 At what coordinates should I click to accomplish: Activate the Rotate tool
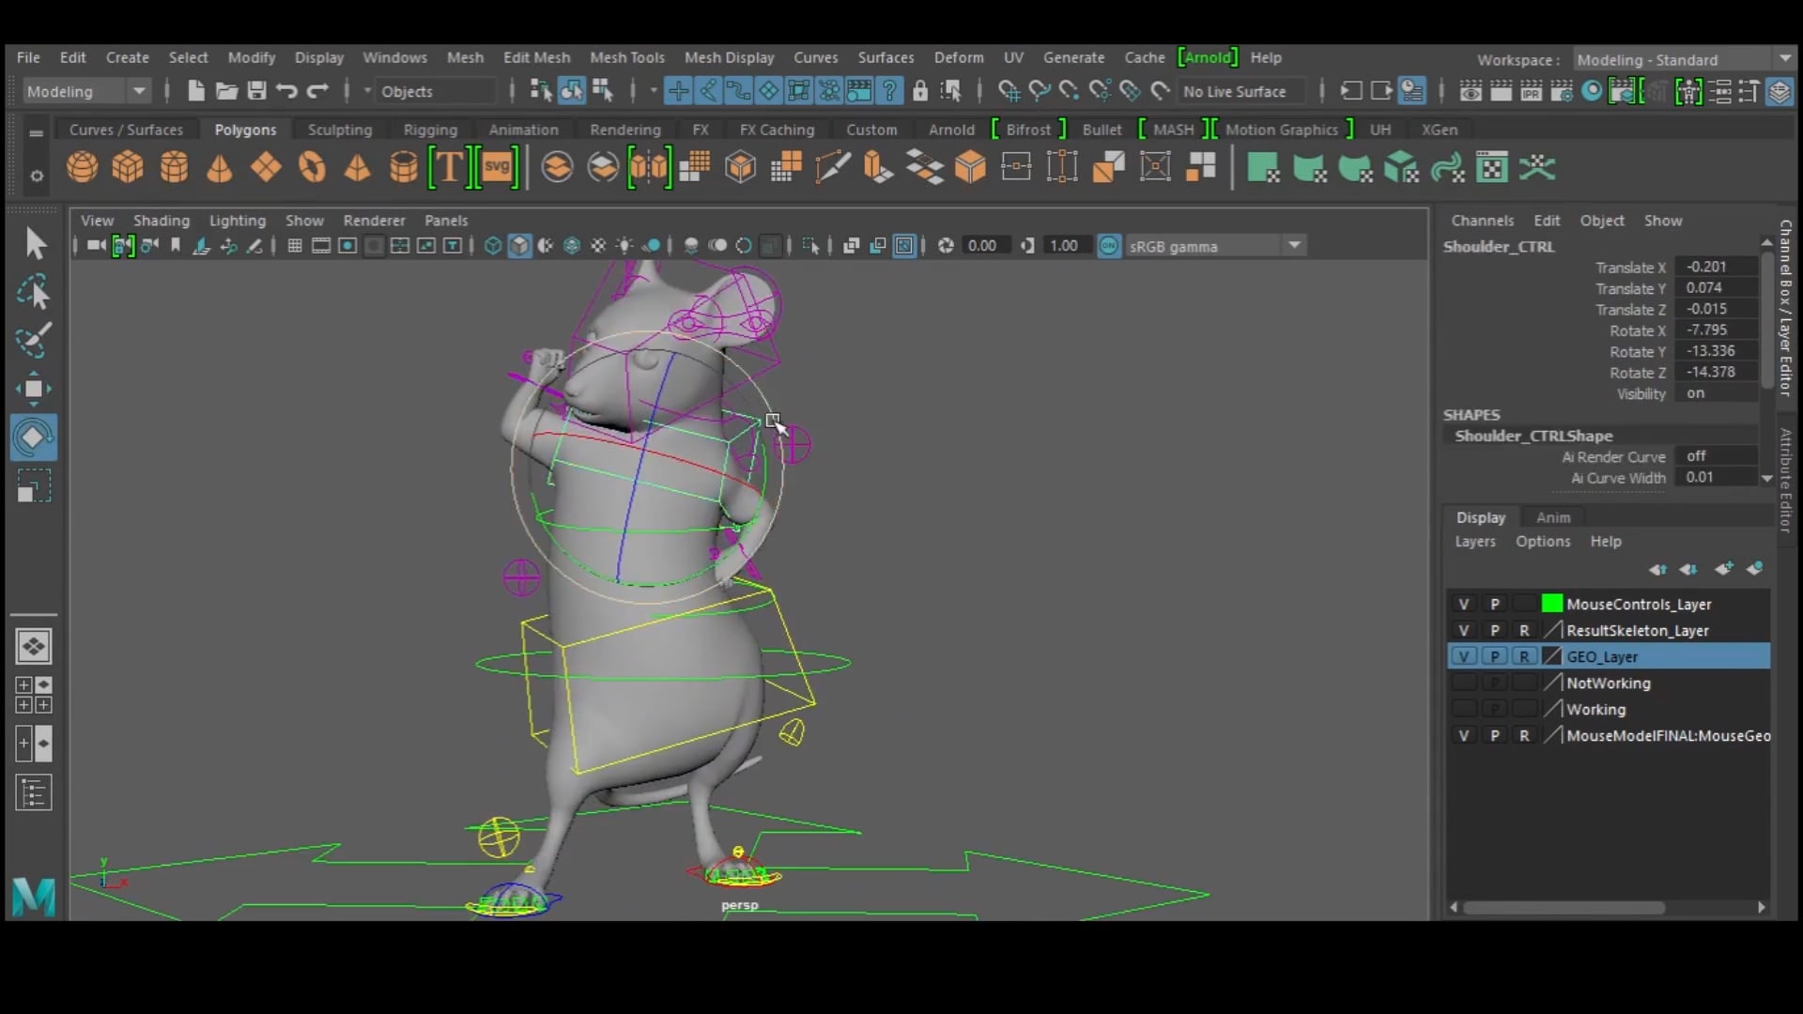click(x=34, y=437)
